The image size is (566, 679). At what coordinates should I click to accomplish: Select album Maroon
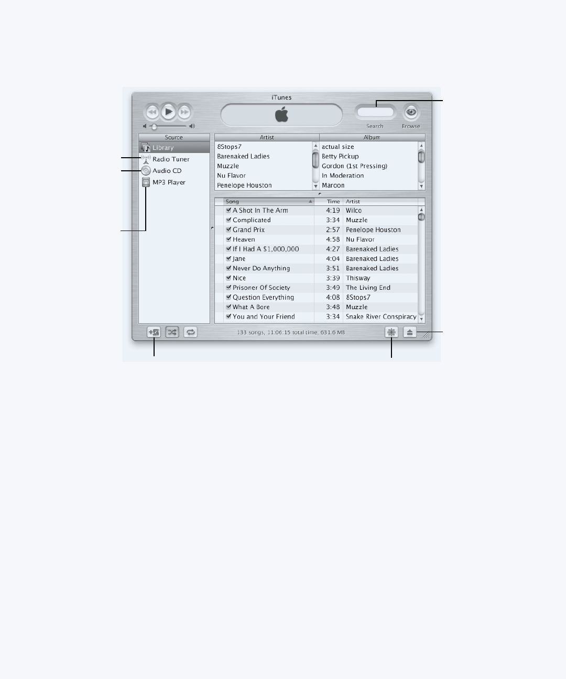[x=369, y=185]
